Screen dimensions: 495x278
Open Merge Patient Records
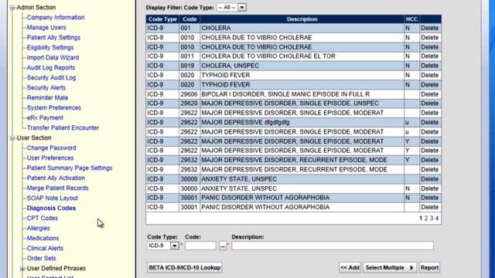(57, 188)
